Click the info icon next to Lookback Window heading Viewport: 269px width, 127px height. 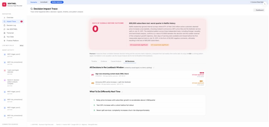pyautogui.click(x=154, y=68)
